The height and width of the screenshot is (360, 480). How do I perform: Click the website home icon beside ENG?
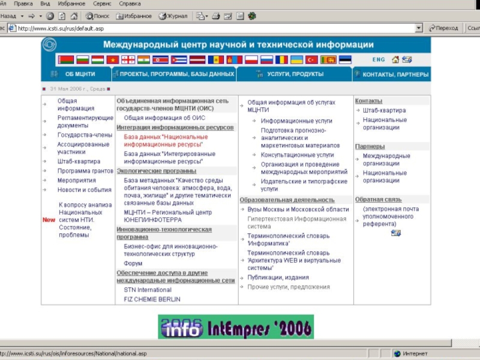(395, 60)
